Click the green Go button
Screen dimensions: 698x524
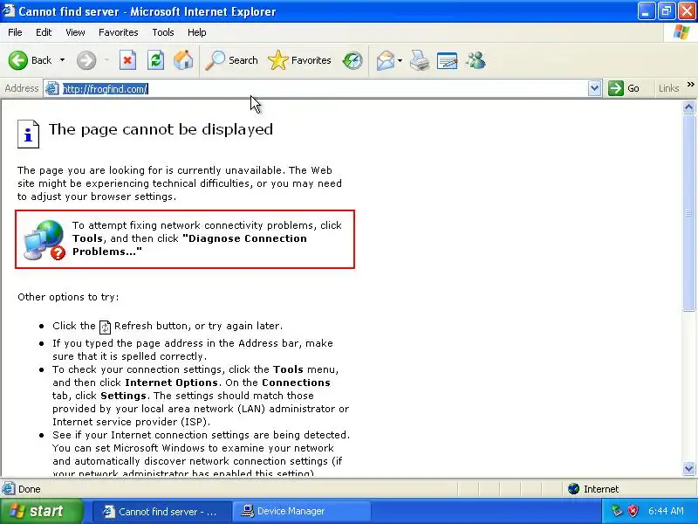coord(624,88)
